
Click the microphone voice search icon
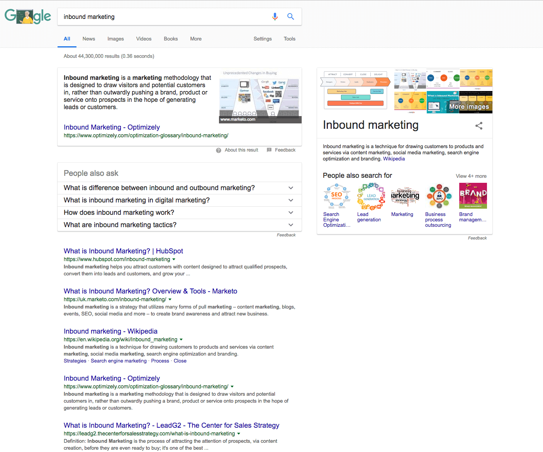275,17
